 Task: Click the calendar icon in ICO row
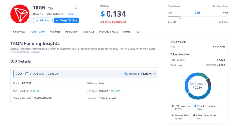click(x=27, y=74)
